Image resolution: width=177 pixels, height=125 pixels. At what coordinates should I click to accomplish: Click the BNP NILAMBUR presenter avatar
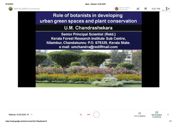(11, 9)
